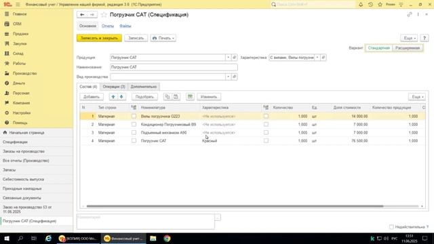
Task: Open favorites star in title bar
Action: tap(380, 5)
